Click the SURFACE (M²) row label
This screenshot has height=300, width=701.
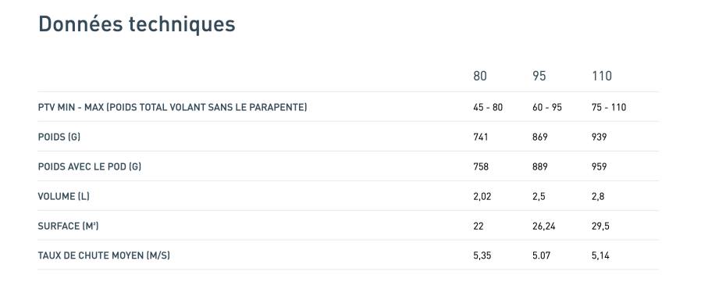(x=68, y=226)
